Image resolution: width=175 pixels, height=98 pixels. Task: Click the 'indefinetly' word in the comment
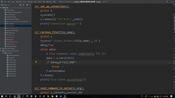pos(86,54)
